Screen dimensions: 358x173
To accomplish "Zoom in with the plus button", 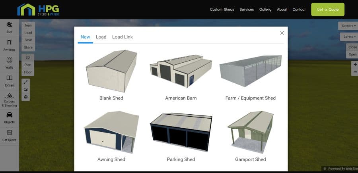I will (355, 64).
